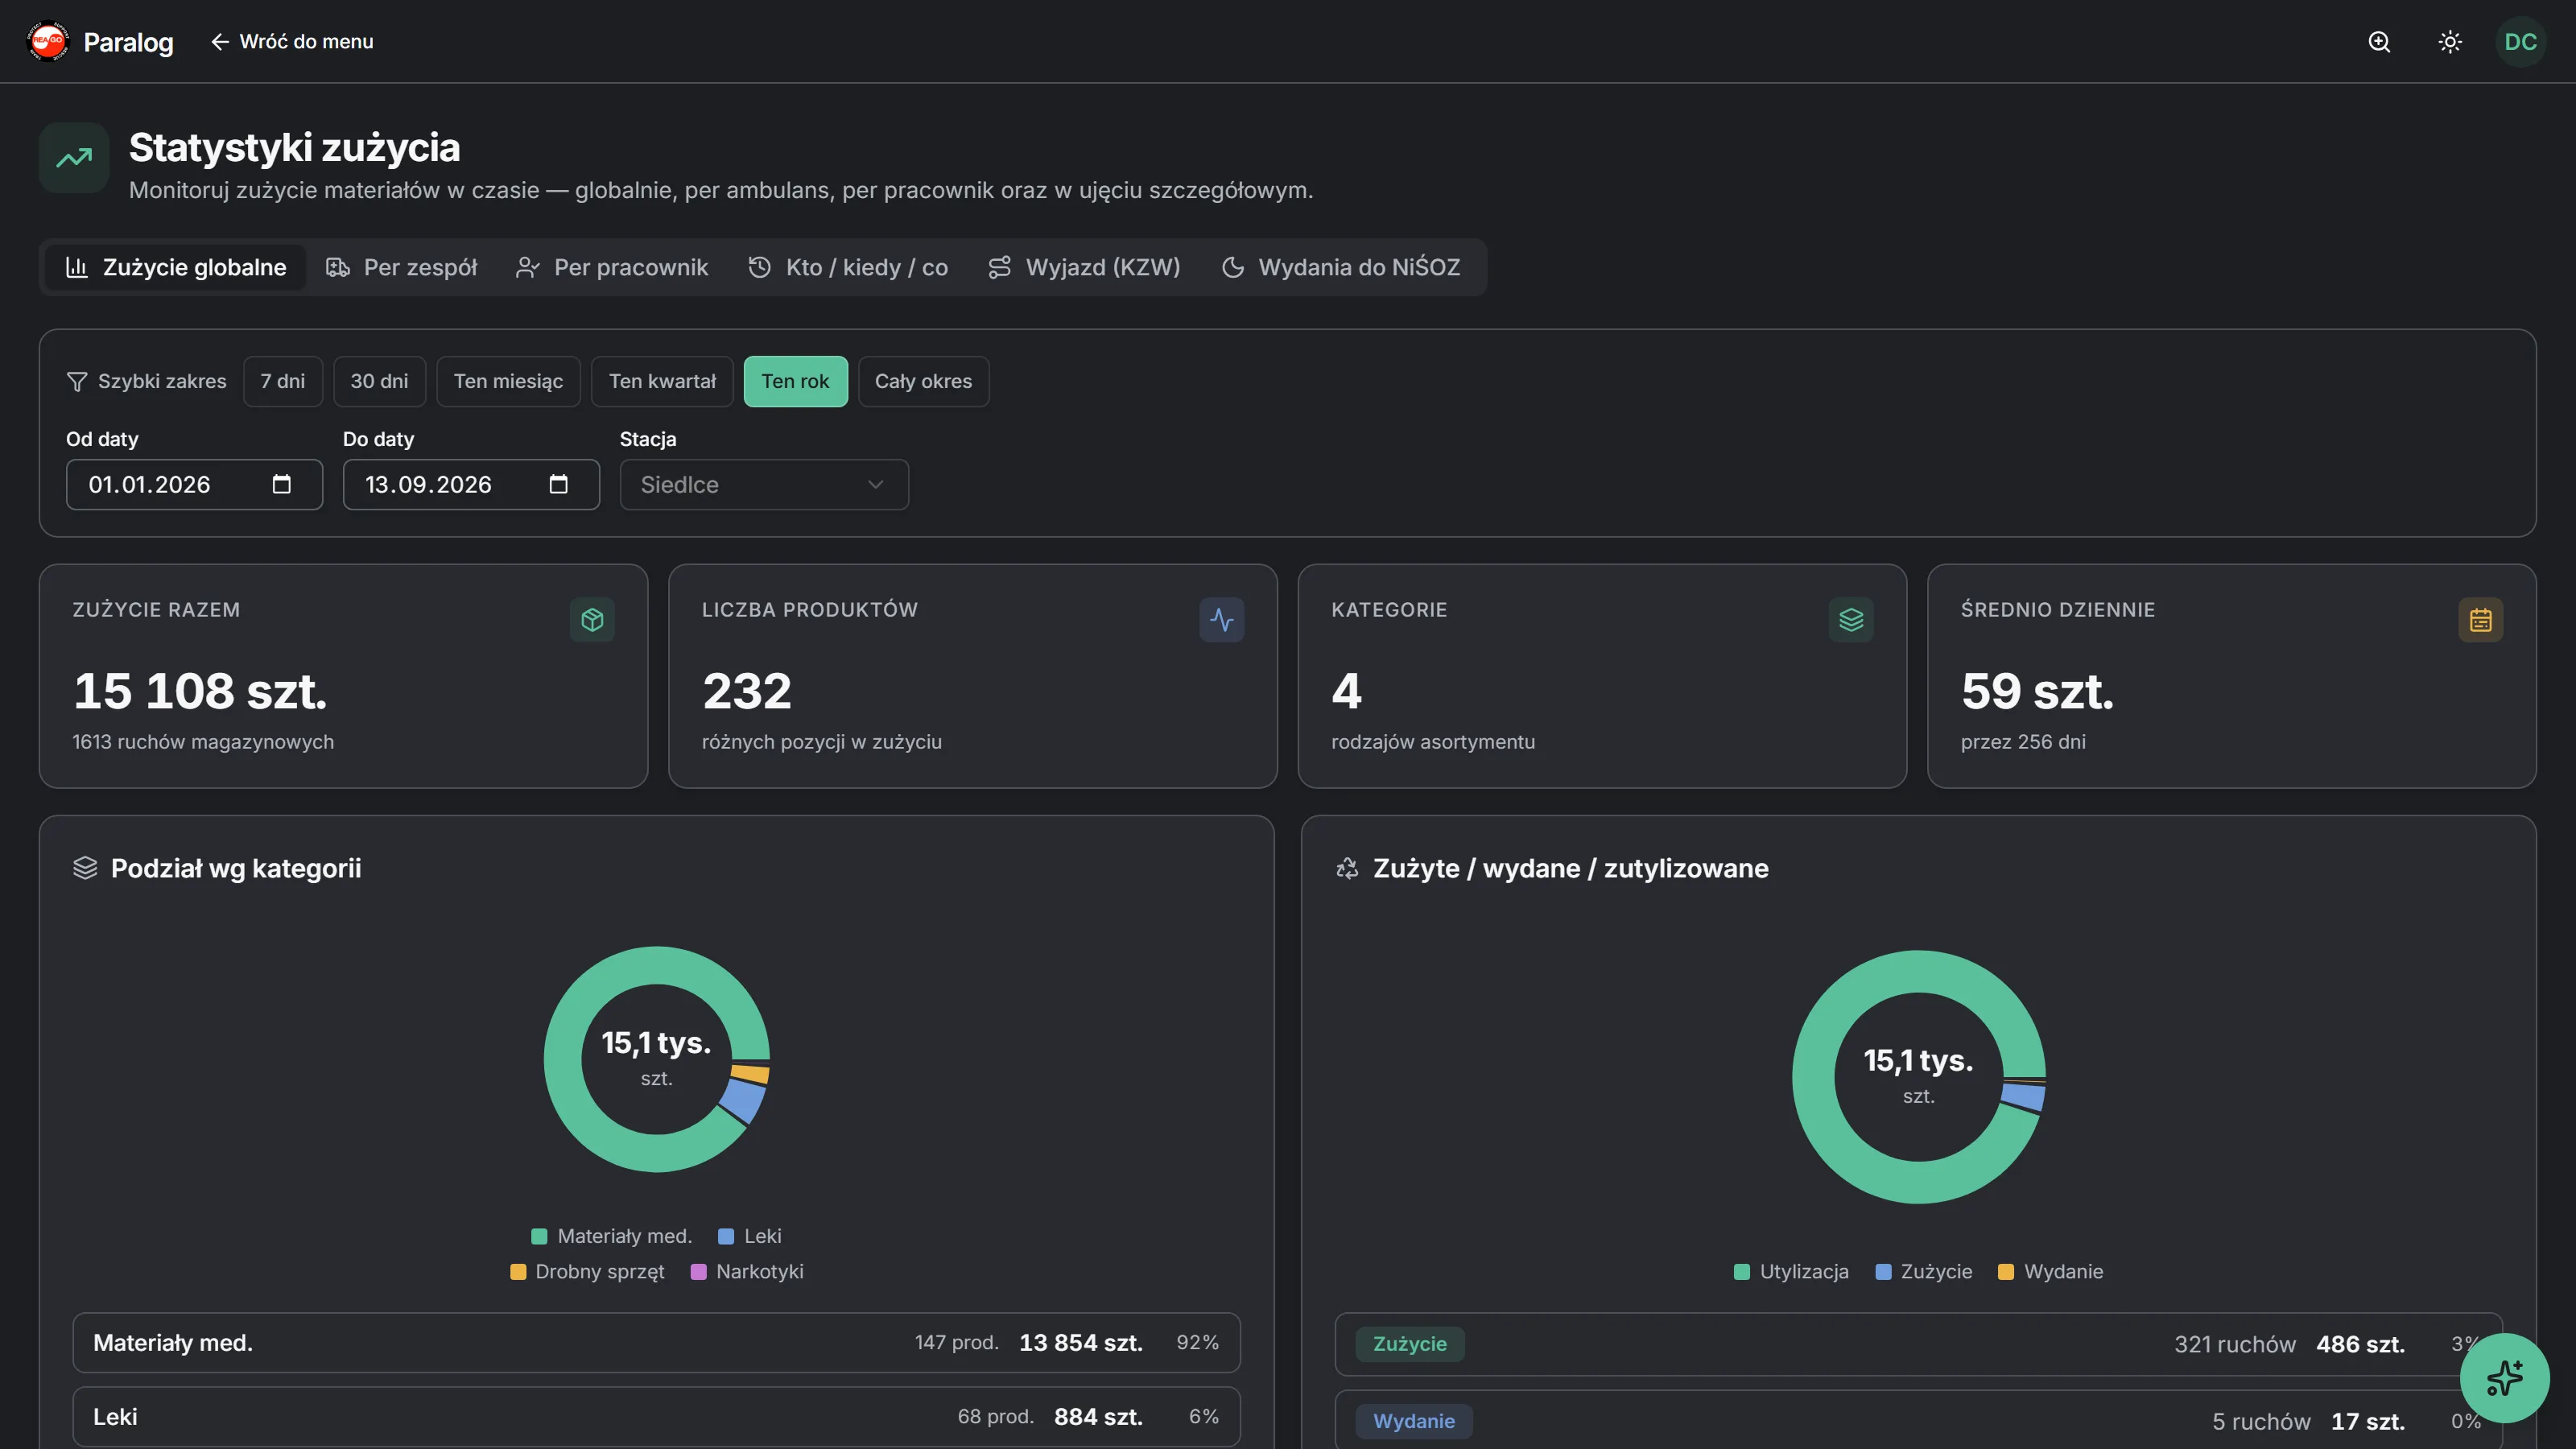2576x1449 pixels.
Task: Open the calendar picker in Do daty
Action: click(558, 484)
